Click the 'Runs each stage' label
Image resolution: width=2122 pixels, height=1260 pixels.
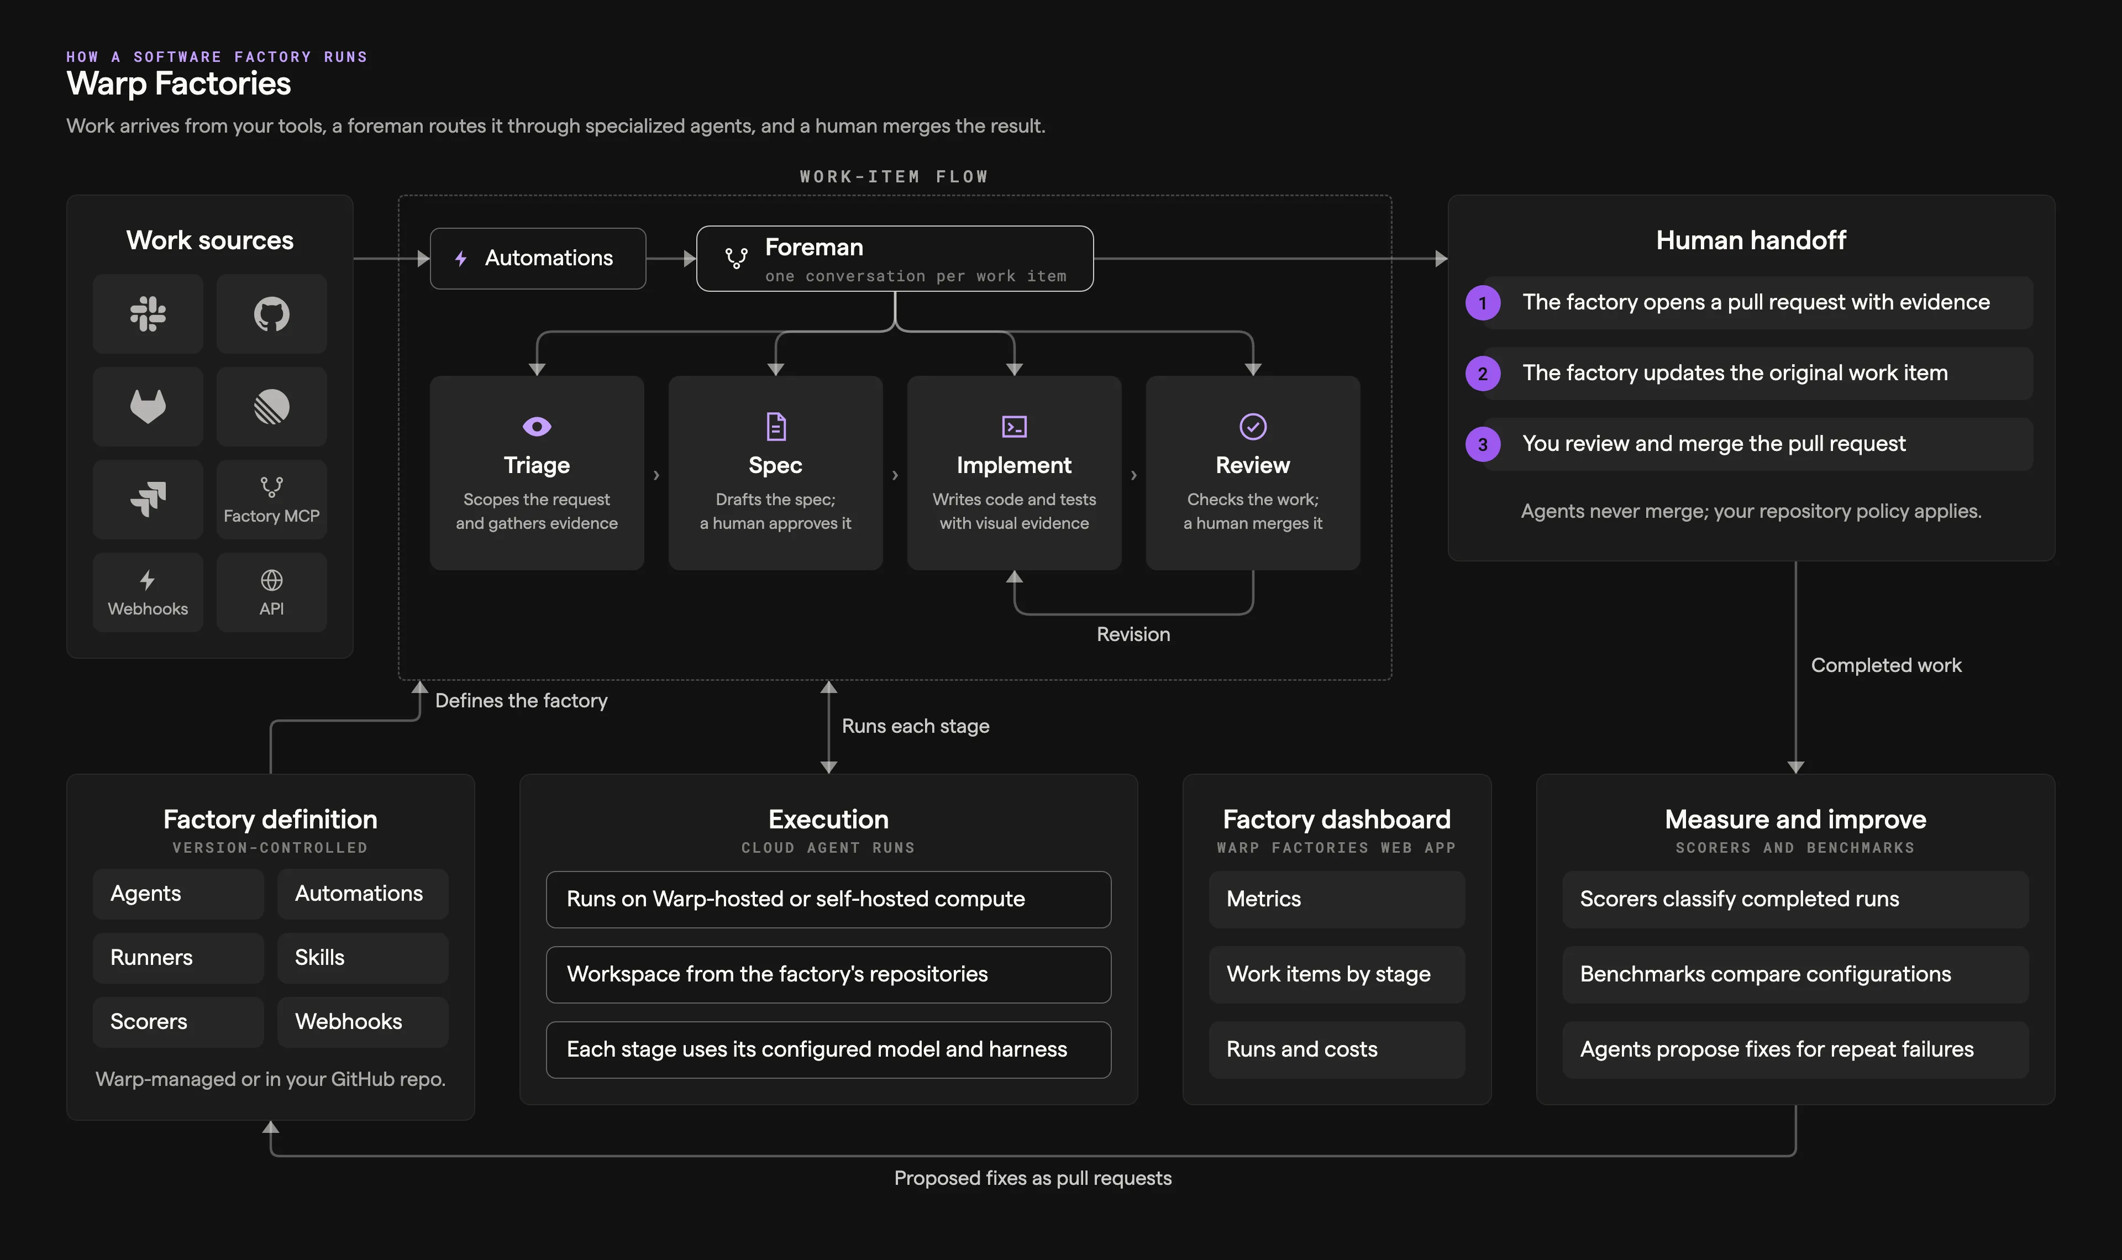(916, 727)
